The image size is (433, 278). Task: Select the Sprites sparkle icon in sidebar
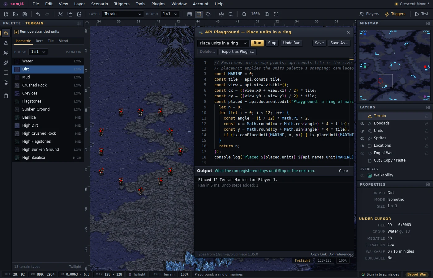tap(6, 63)
